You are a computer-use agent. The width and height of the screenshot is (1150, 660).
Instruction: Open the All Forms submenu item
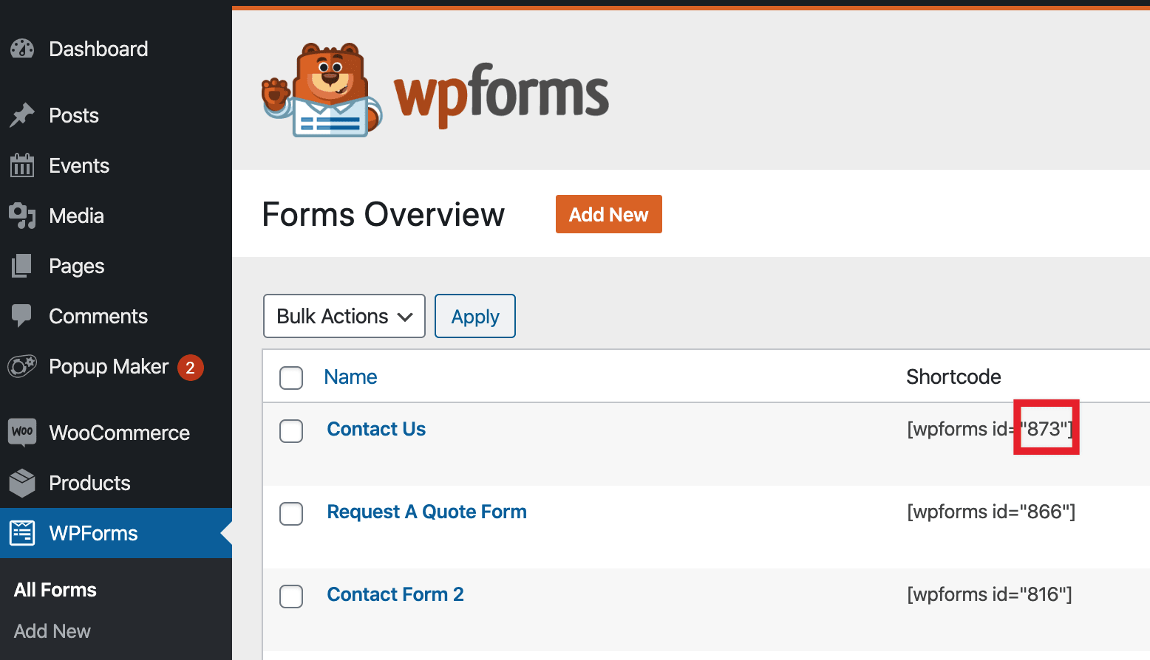pyautogui.click(x=55, y=590)
